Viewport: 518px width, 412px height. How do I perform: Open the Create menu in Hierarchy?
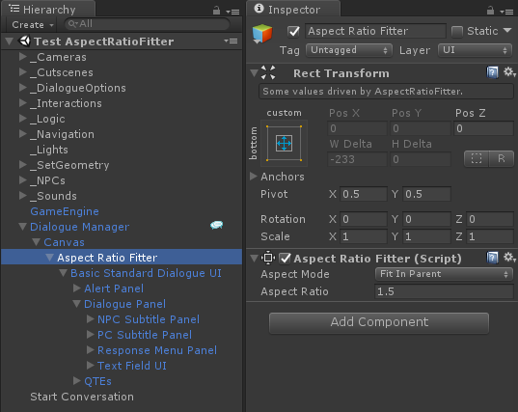tap(33, 25)
